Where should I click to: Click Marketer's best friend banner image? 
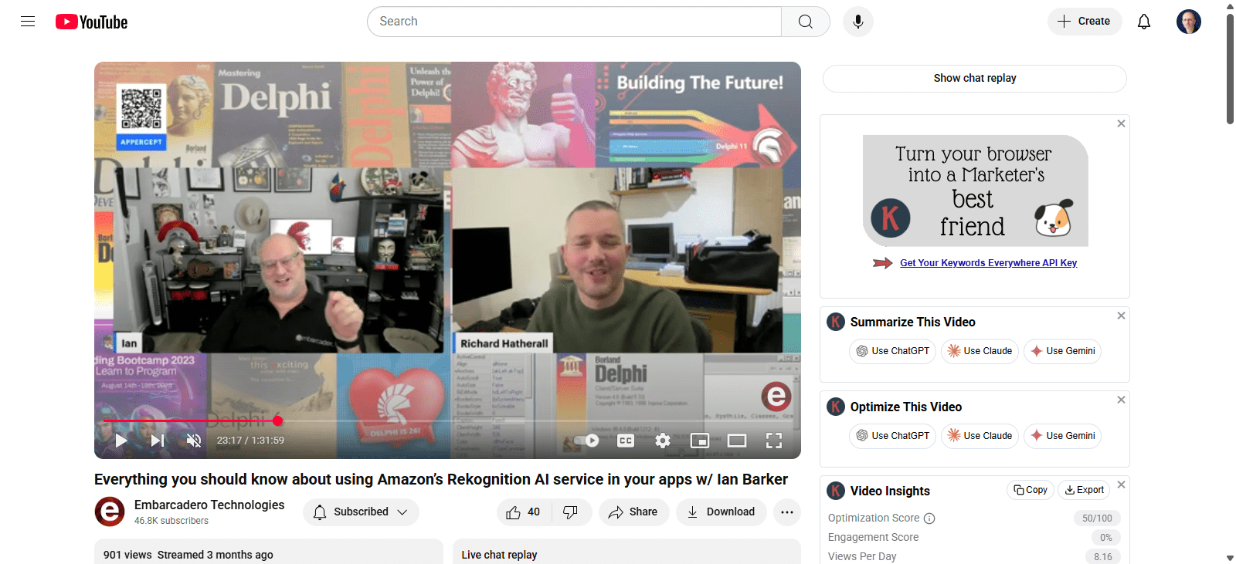(x=976, y=191)
